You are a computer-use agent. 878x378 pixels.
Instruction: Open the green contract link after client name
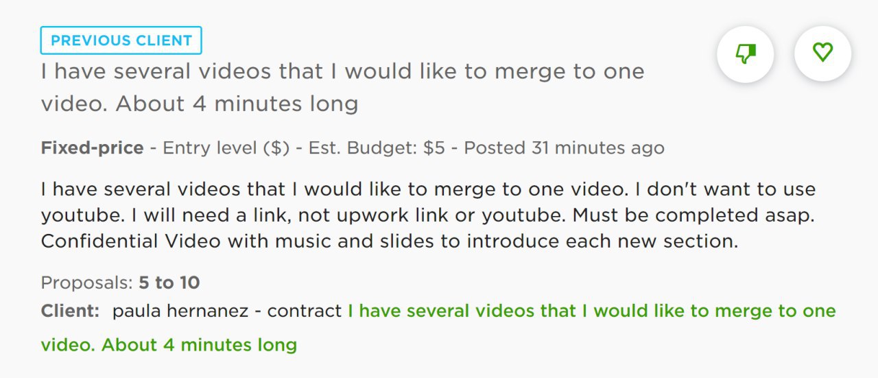(x=438, y=327)
